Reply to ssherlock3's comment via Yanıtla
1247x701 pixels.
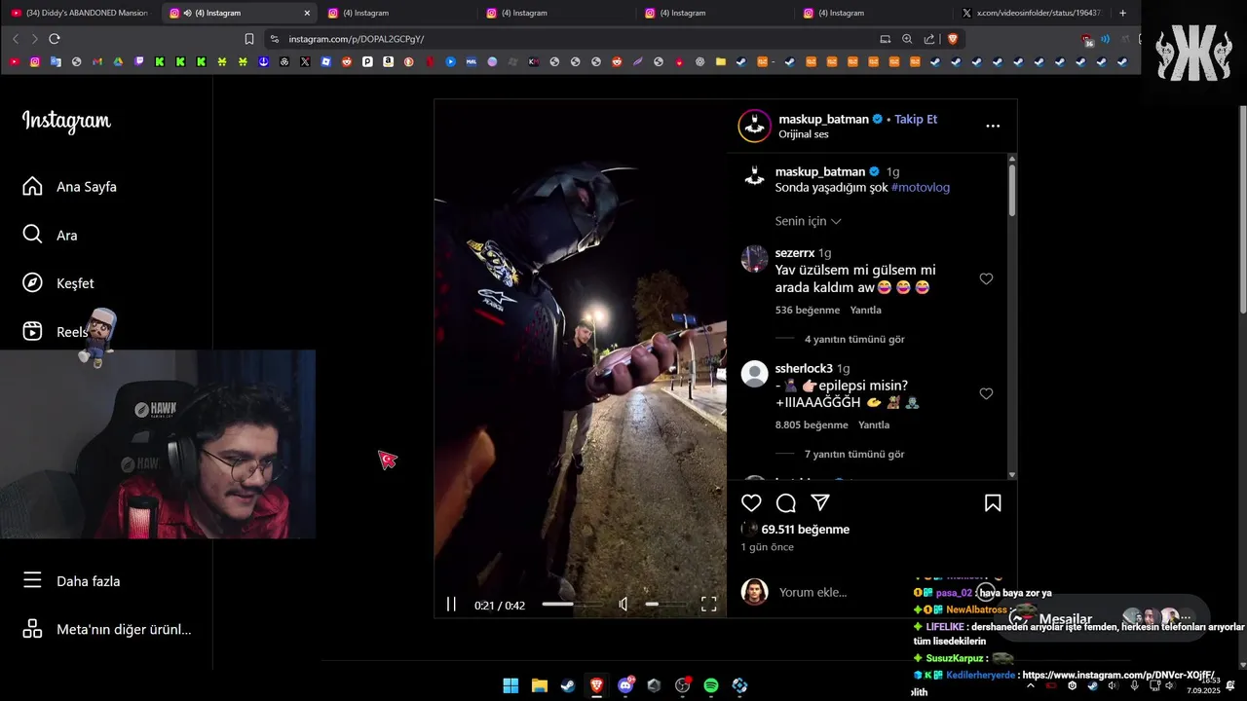point(874,424)
